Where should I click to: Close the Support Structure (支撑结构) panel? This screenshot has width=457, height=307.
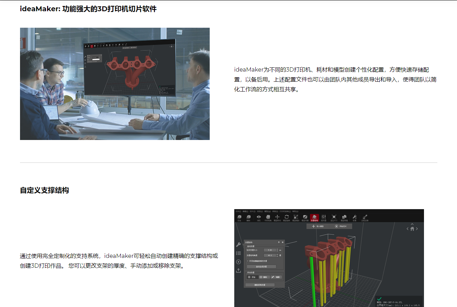(283, 242)
